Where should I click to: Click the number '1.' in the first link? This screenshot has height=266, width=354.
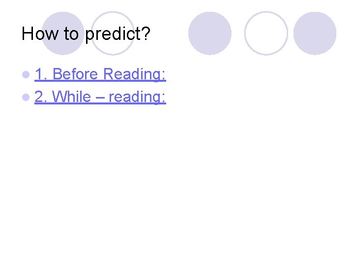[x=41, y=74]
